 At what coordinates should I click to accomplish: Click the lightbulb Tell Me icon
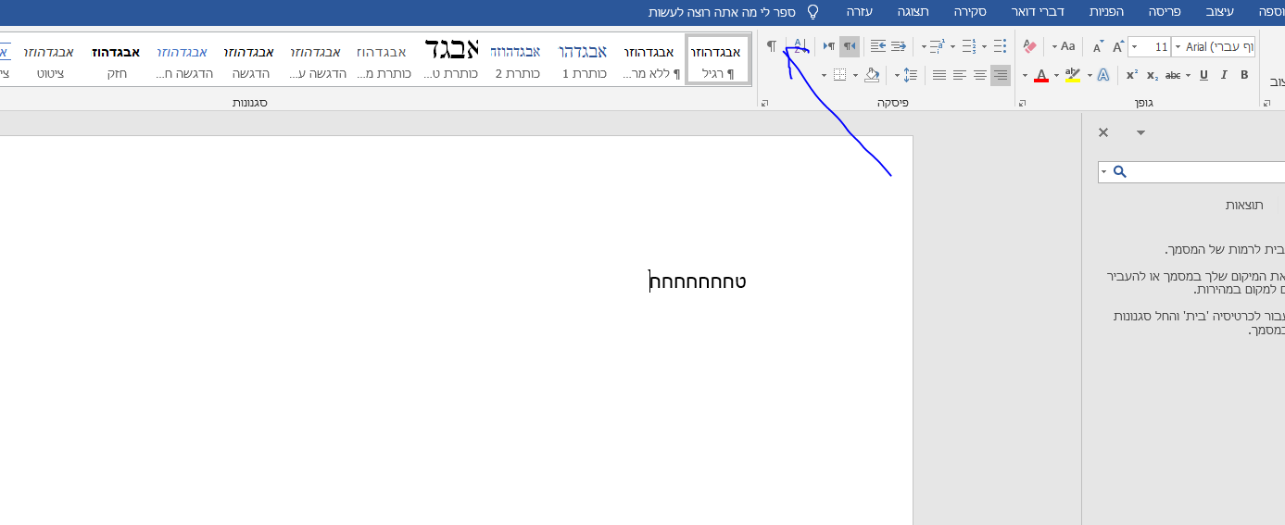coord(813,12)
